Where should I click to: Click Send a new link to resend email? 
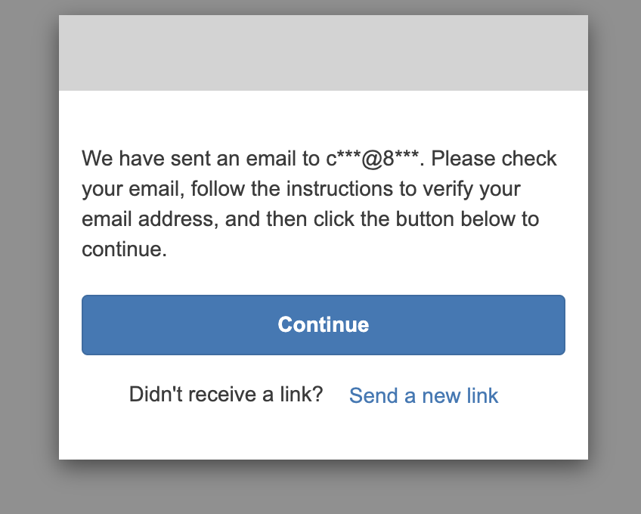[423, 395]
